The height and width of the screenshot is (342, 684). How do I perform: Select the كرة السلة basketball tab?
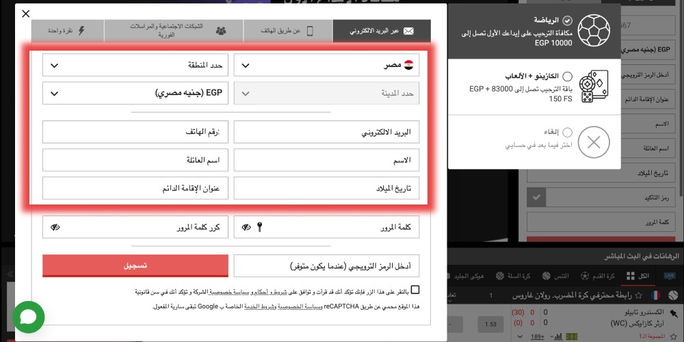tap(512, 276)
